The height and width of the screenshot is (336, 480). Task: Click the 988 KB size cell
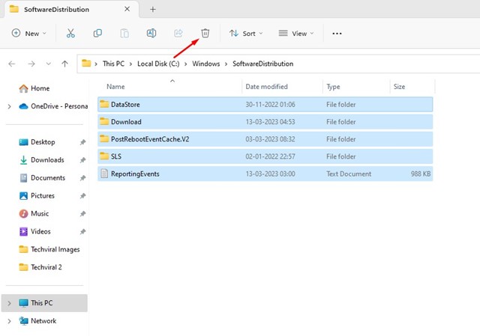[421, 174]
